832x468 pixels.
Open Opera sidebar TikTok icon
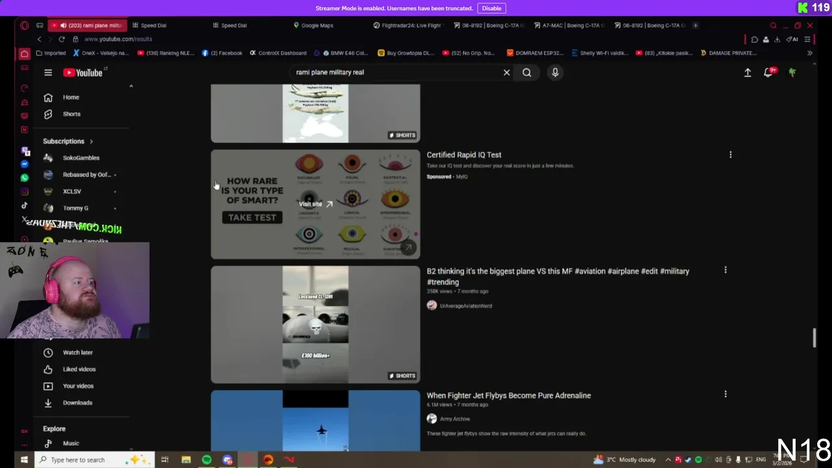click(25, 205)
